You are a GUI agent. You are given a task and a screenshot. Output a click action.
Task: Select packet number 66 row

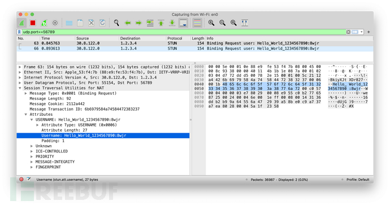[x=195, y=49]
